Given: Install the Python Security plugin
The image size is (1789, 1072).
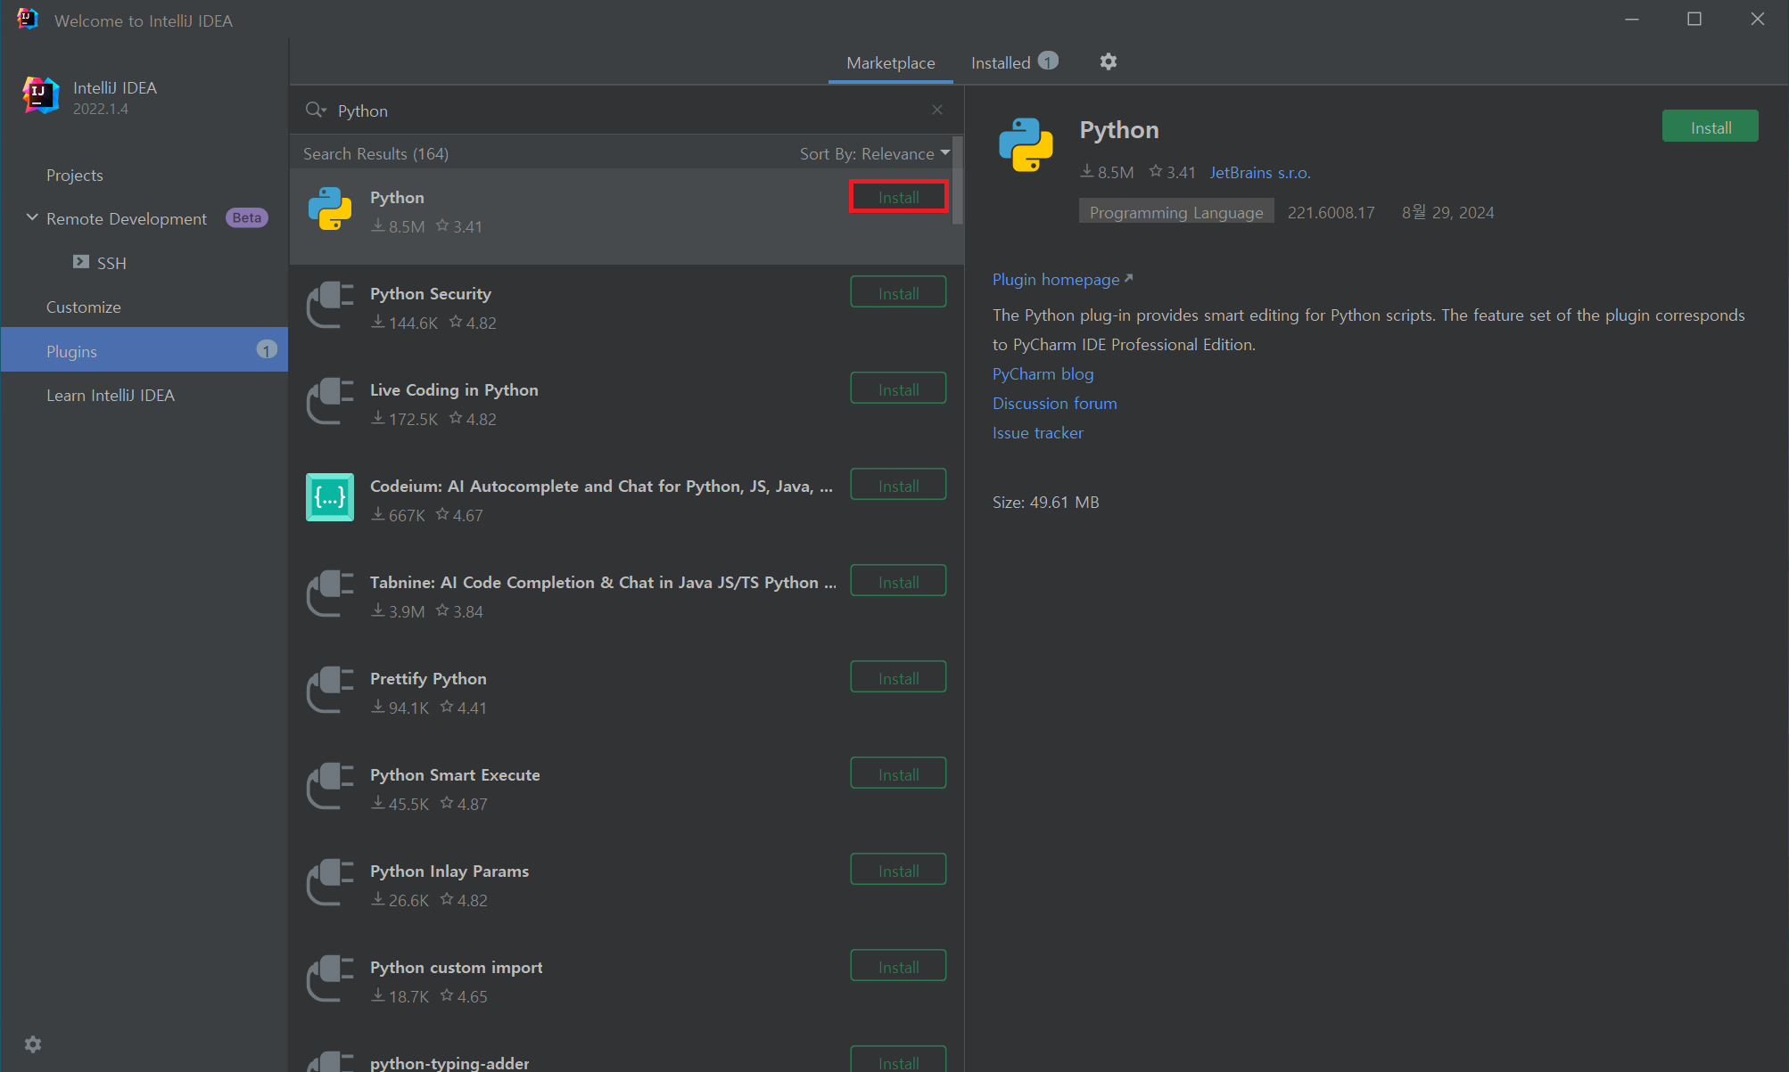Looking at the screenshot, I should pos(897,293).
